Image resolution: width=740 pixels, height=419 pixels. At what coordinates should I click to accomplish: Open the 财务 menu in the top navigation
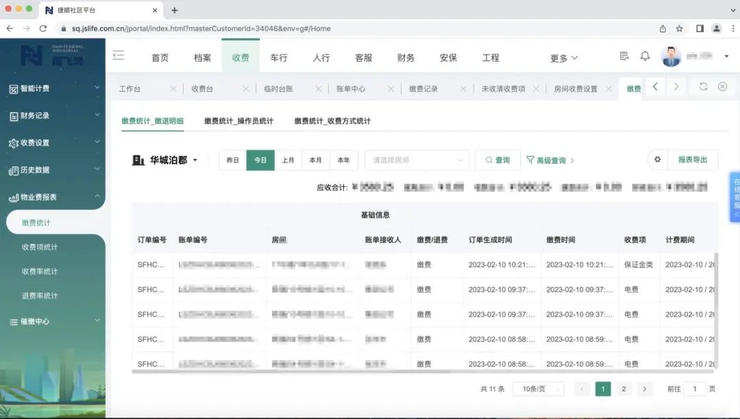(405, 58)
